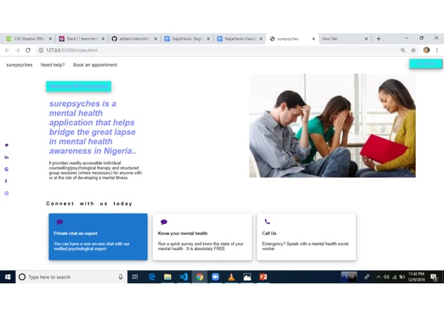The height and width of the screenshot is (316, 444).
Task: Open the Twitter social icon in sidebar
Action: (x=6, y=145)
